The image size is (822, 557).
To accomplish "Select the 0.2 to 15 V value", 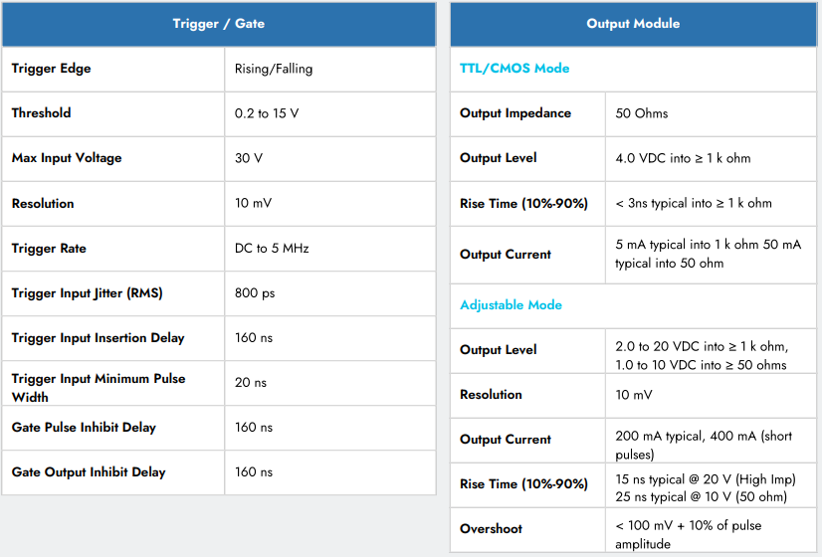I will pos(267,113).
